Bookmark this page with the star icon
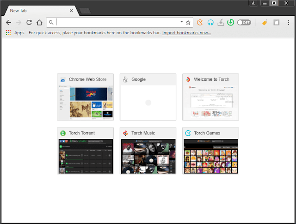This screenshot has width=296, height=224. pyautogui.click(x=188, y=23)
